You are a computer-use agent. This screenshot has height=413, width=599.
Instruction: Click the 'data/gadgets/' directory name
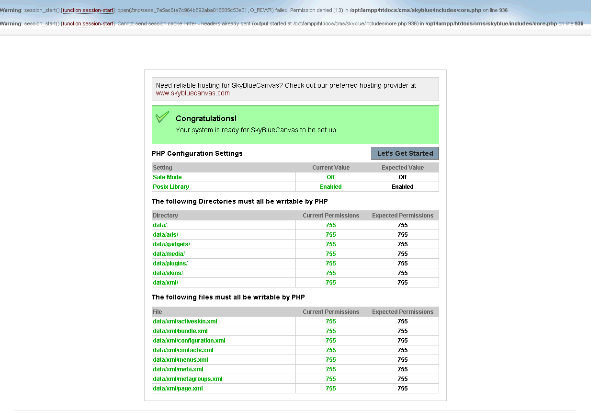(171, 244)
